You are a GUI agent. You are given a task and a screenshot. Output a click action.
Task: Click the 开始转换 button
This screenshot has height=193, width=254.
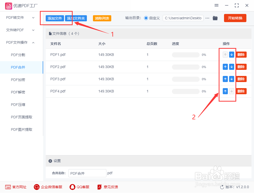click(x=235, y=18)
